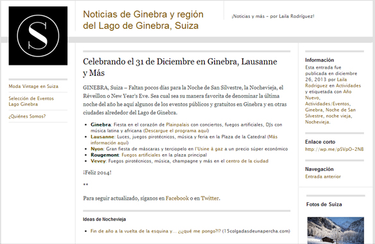Click the Ideas de Nochevieja heading
Image resolution: width=375 pixels, height=244 pixels.
pos(104,220)
